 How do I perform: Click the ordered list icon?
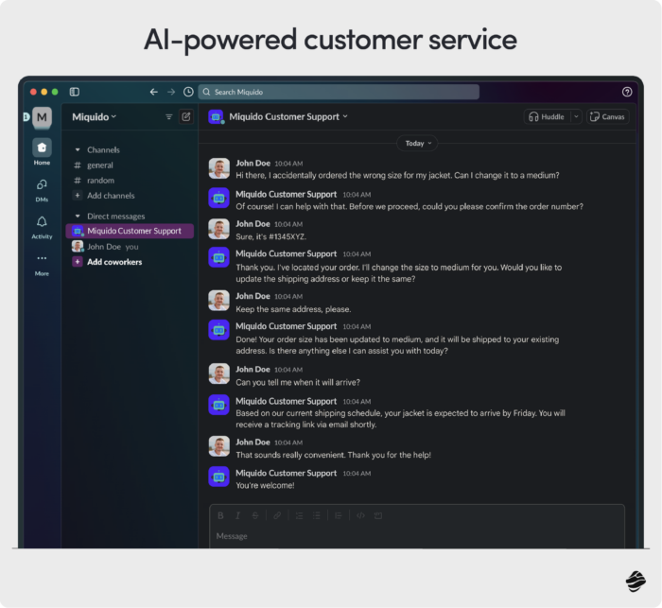[x=299, y=515]
